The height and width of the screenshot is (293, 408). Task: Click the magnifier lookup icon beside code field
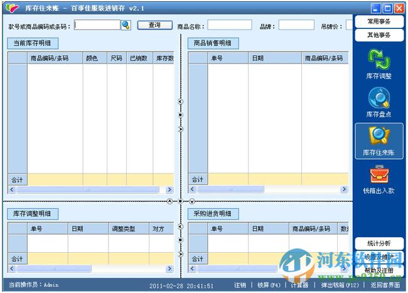[126, 25]
